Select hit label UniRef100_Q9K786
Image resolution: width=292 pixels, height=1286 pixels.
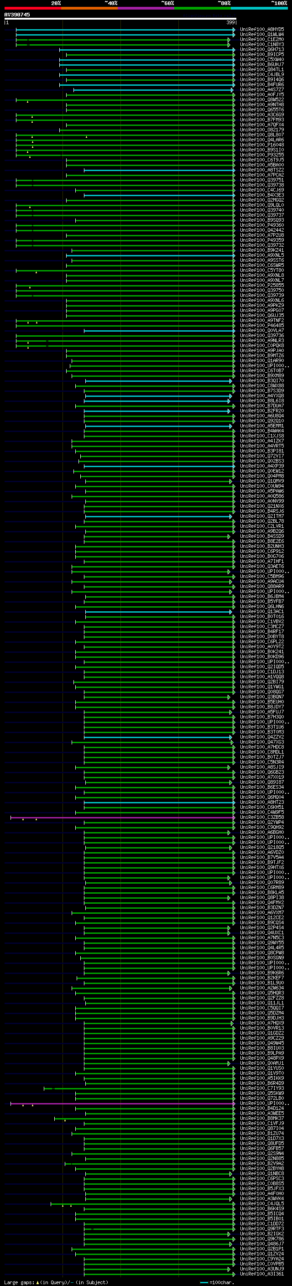point(261,1239)
